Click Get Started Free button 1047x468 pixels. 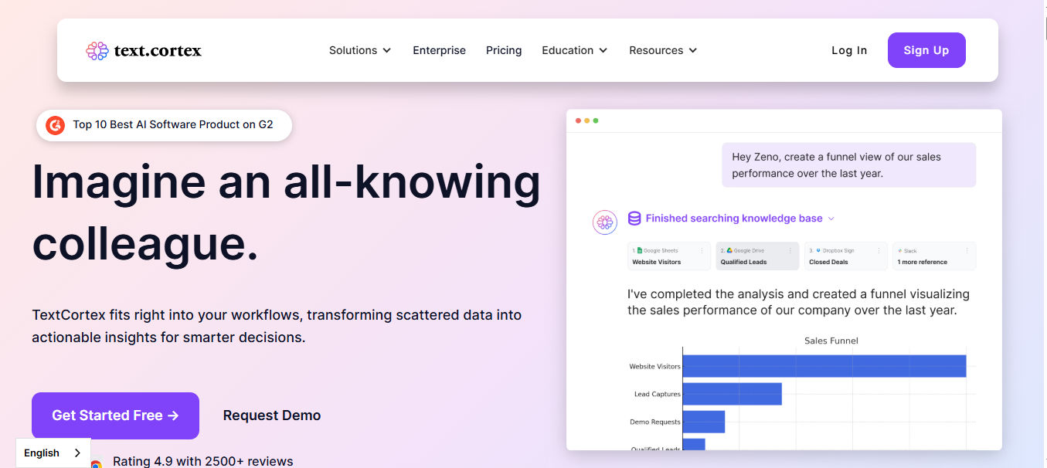[x=115, y=415]
